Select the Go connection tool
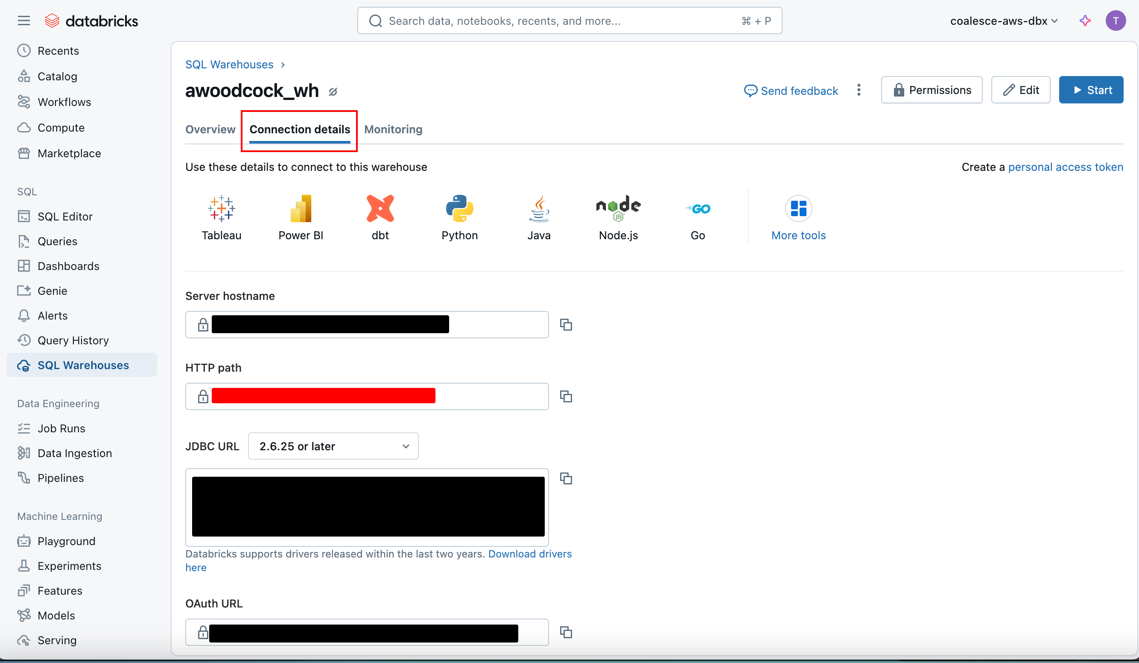The width and height of the screenshot is (1139, 663). [x=698, y=218]
